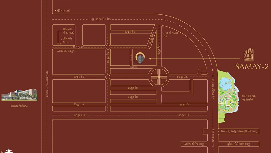
Task: Click the ઘંટેશ્વર પાર્ક label
Action: [63, 11]
